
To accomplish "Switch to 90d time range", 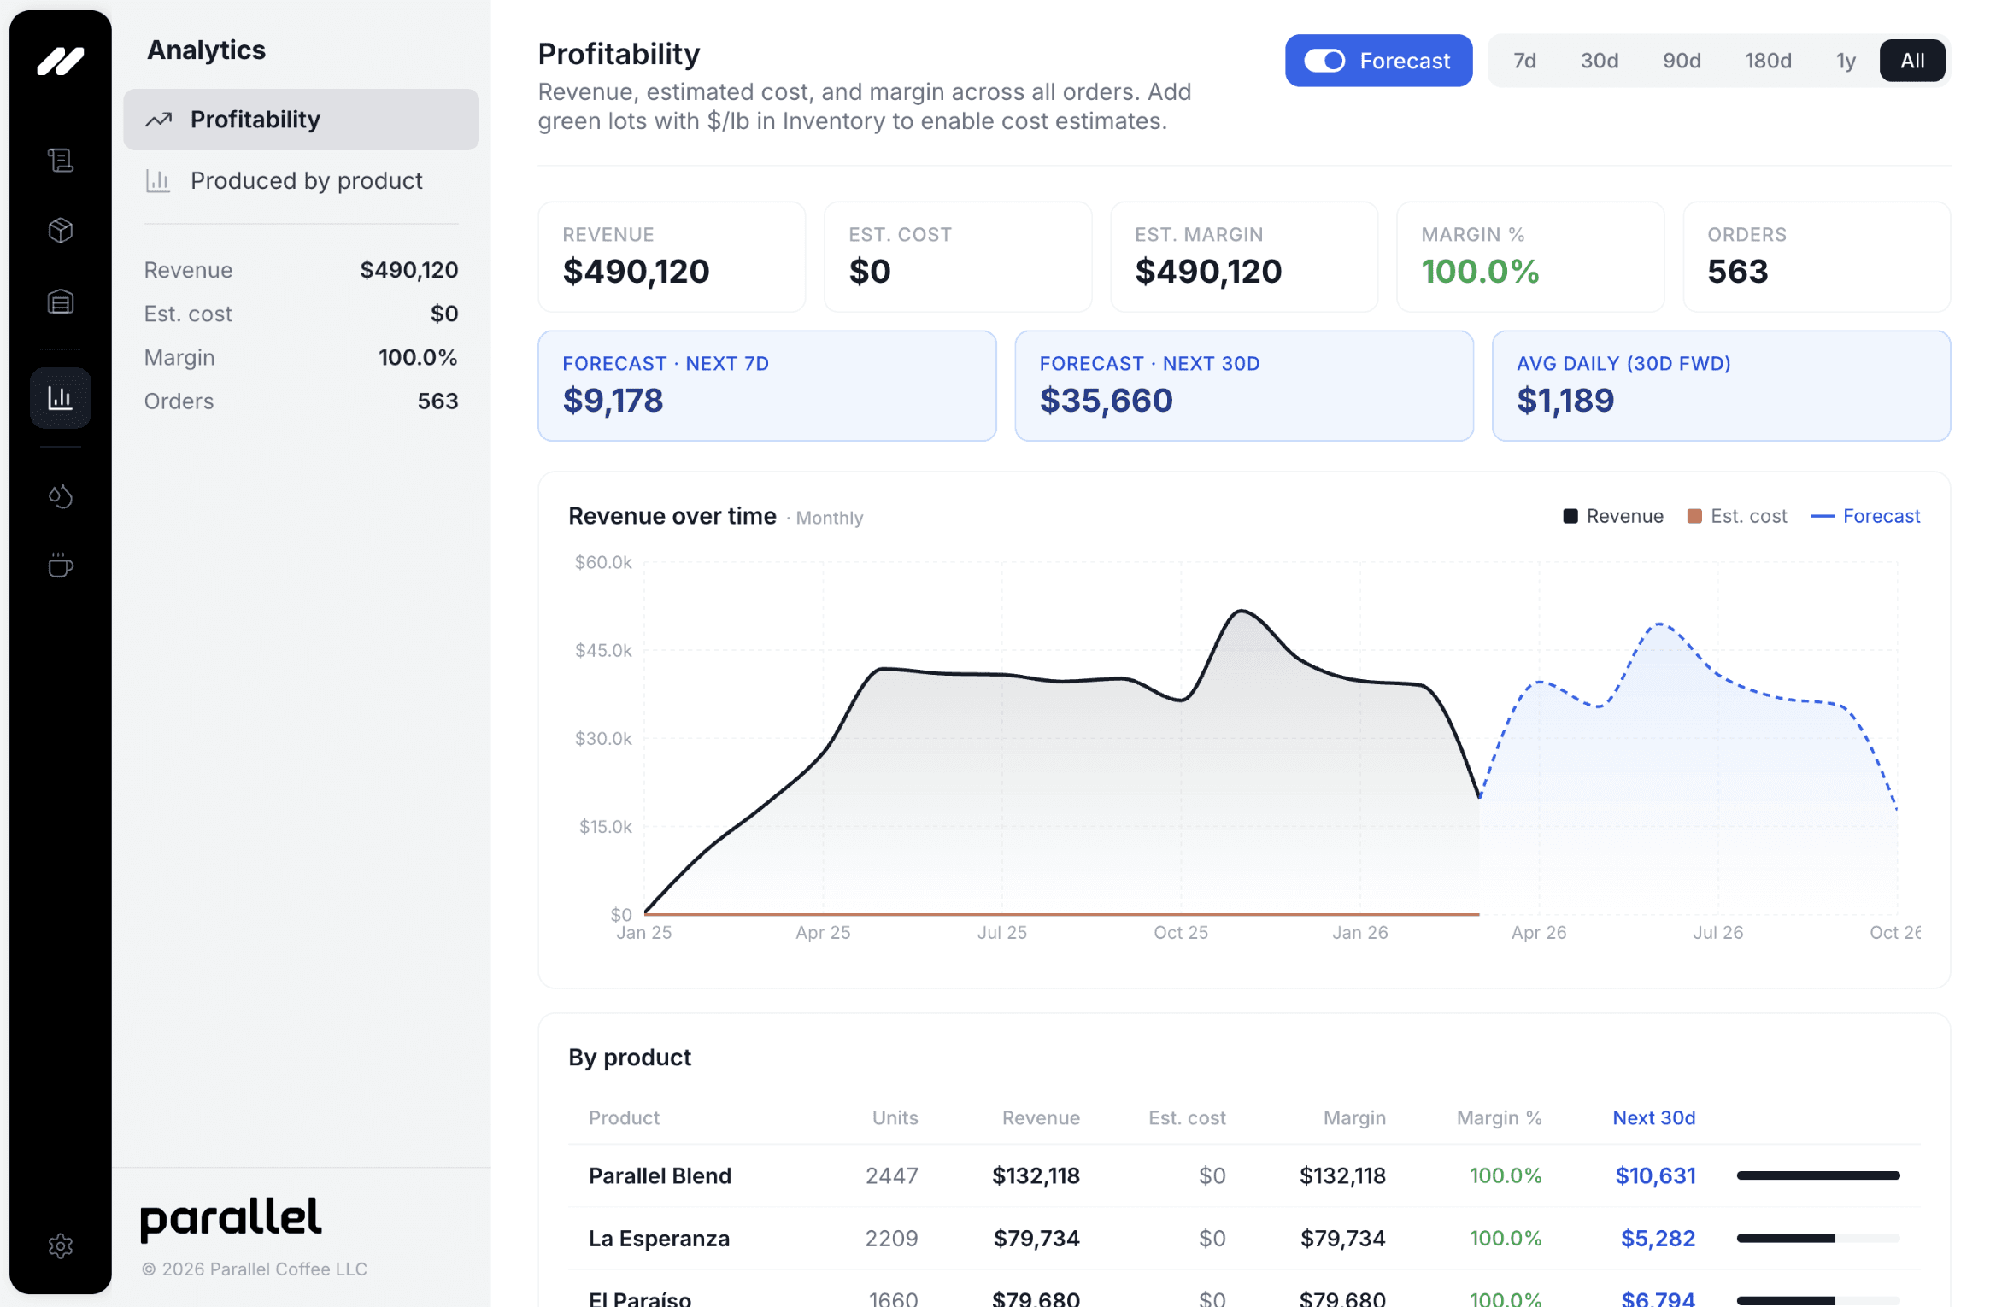I will [1681, 61].
